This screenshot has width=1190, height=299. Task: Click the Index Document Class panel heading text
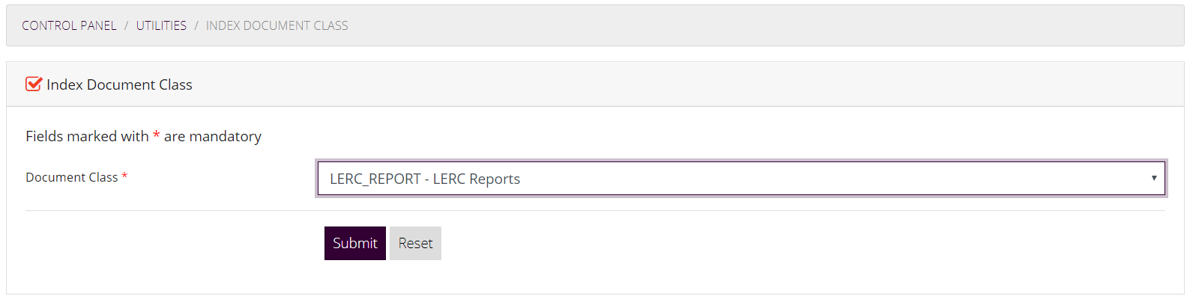tap(119, 84)
